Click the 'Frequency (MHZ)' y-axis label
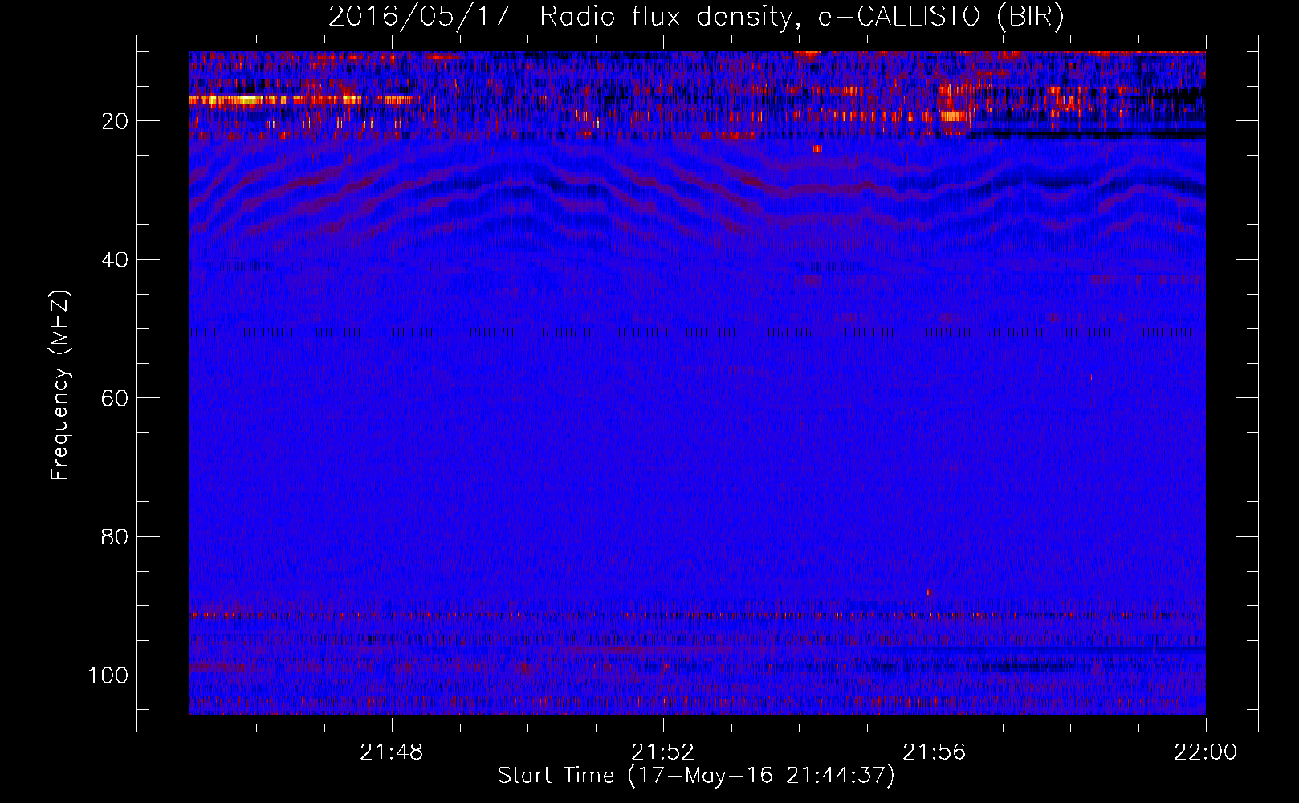Viewport: 1299px width, 803px height. (60, 385)
